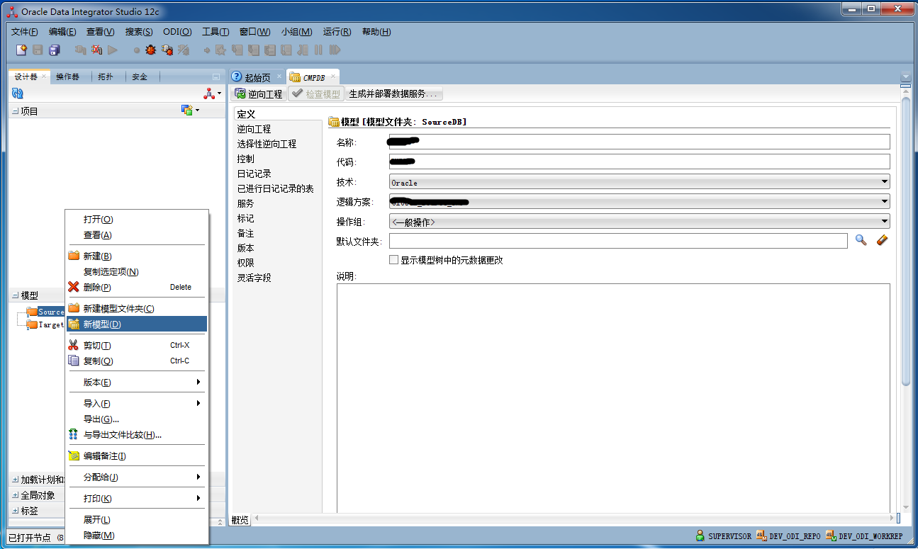Viewport: 918px width, 549px height.
Task: Select 打开(O) from the context menu
Action: (137, 219)
